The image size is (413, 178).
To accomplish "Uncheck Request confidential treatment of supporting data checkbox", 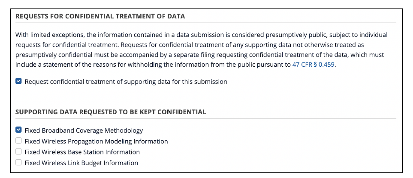I will point(18,81).
